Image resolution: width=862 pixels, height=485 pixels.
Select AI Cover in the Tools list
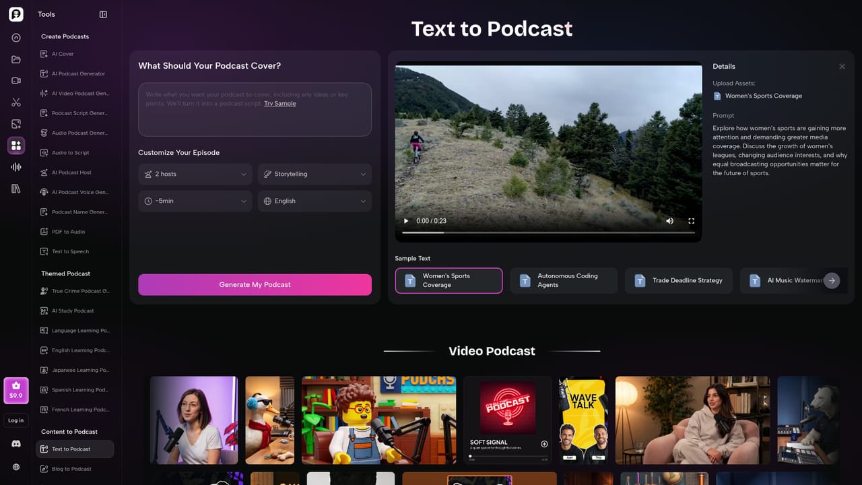point(75,54)
